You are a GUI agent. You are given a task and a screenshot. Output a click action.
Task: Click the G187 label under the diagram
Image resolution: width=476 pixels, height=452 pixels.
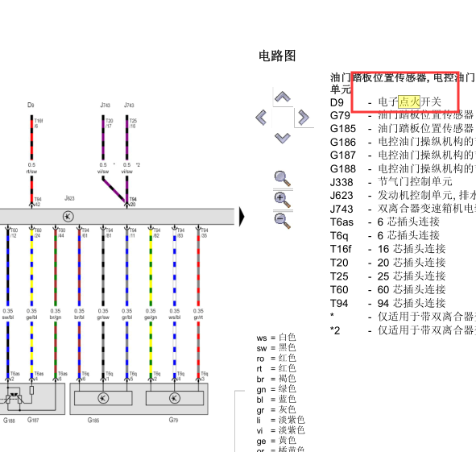coord(33,420)
